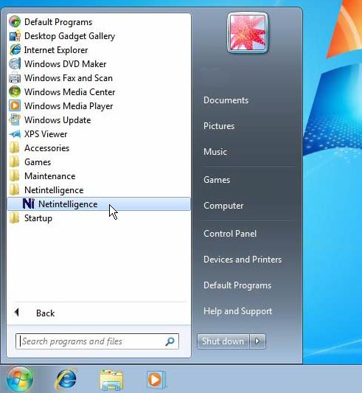The width and height of the screenshot is (362, 393).
Task: Click the Netintelligence folder icon
Action: 14,190
